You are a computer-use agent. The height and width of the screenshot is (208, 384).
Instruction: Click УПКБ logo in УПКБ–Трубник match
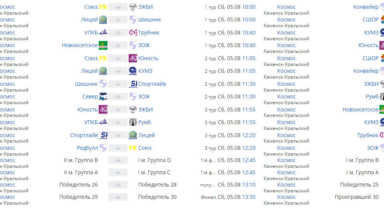coord(103,33)
